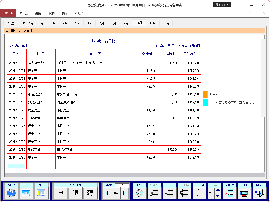The width and height of the screenshot is (270, 202).
Task: Move sticky note down with blue arrow
Action: point(218,196)
